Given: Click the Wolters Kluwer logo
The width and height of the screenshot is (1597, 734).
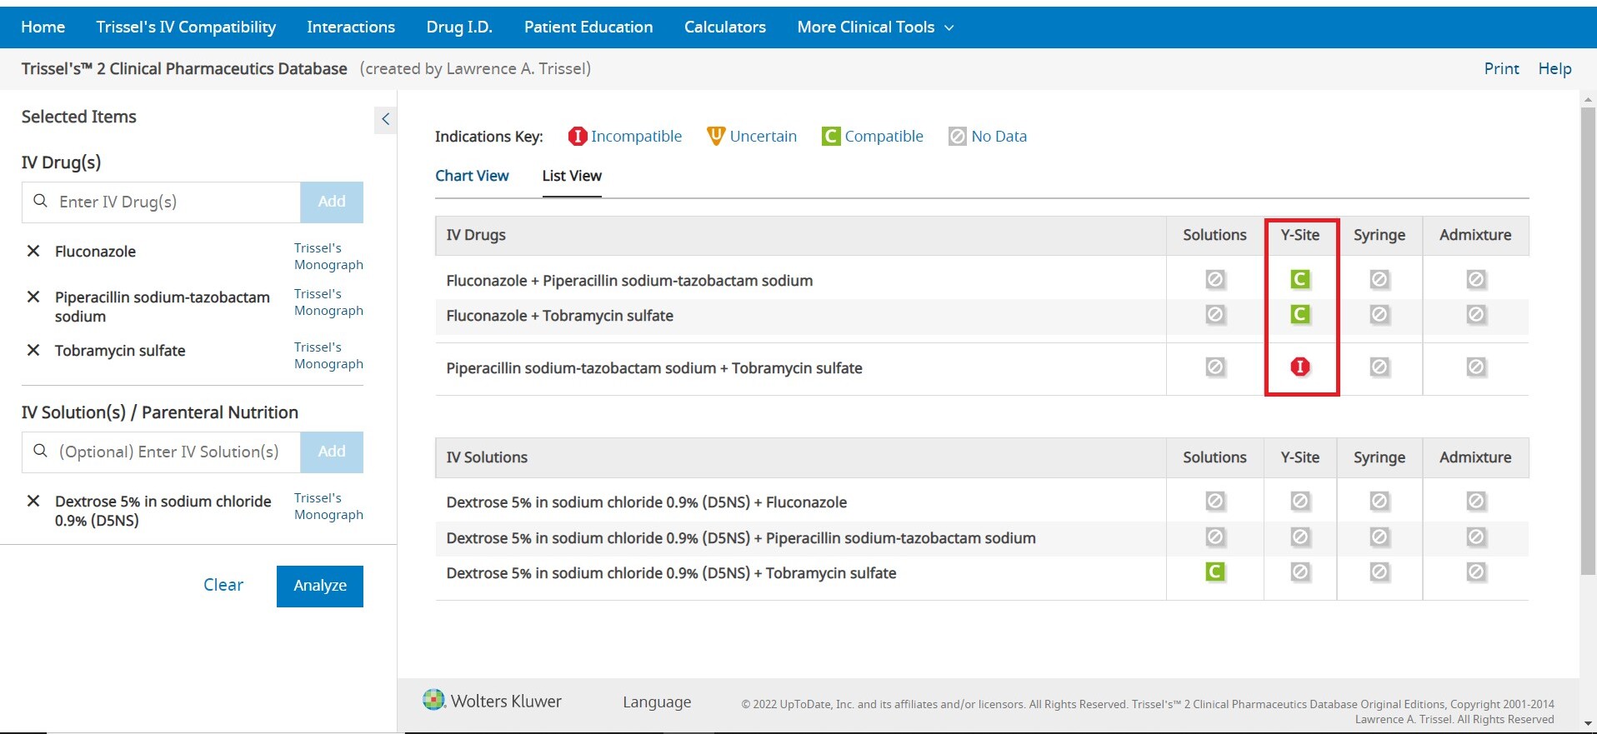Looking at the screenshot, I should 492,701.
